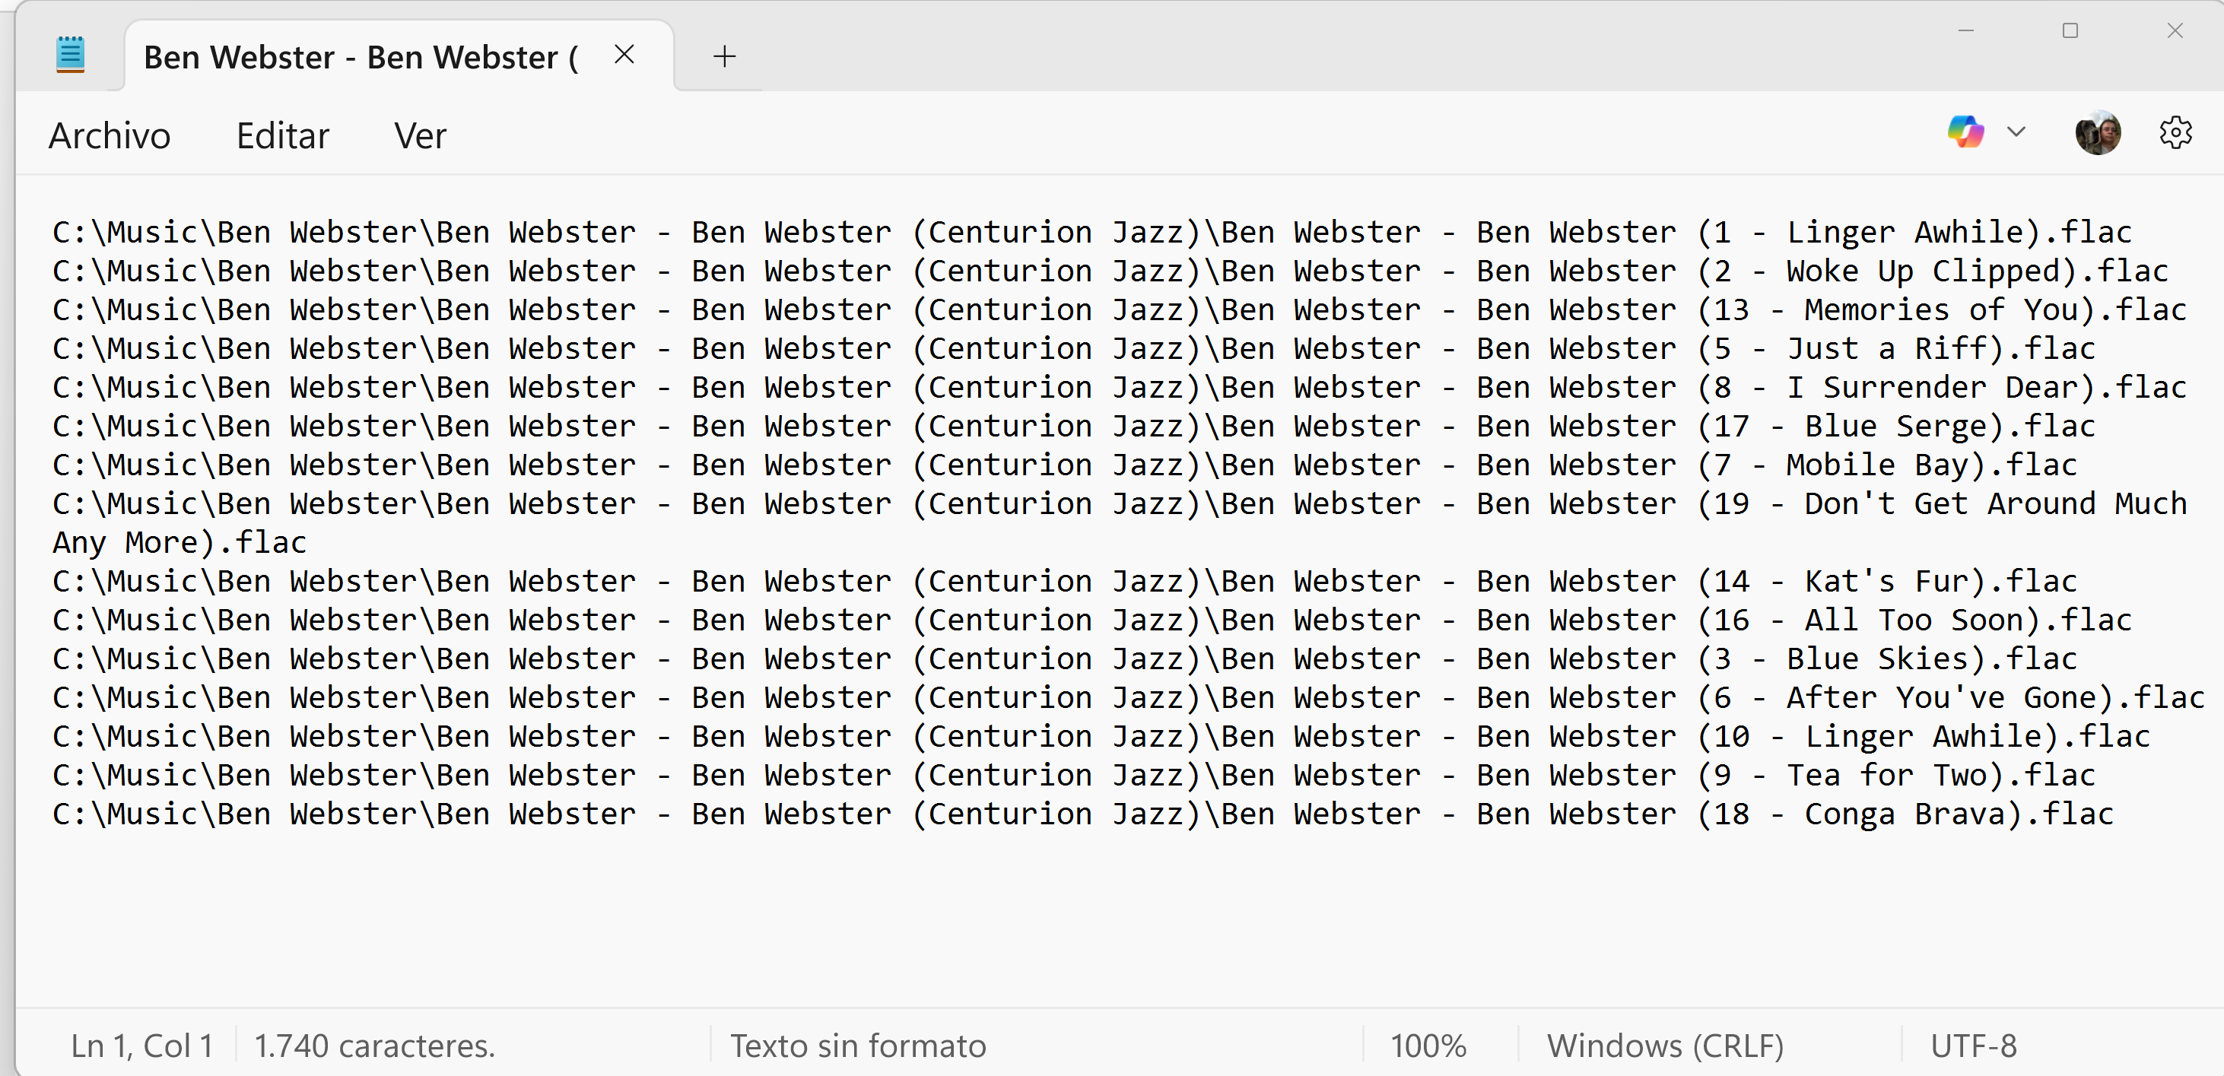Open the Editar menu
2224x1076 pixels.
tap(282, 136)
